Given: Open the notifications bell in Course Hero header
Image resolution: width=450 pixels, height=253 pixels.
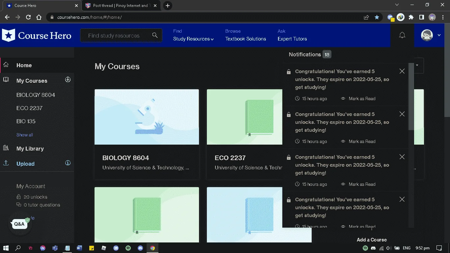Looking at the screenshot, I should tap(402, 35).
